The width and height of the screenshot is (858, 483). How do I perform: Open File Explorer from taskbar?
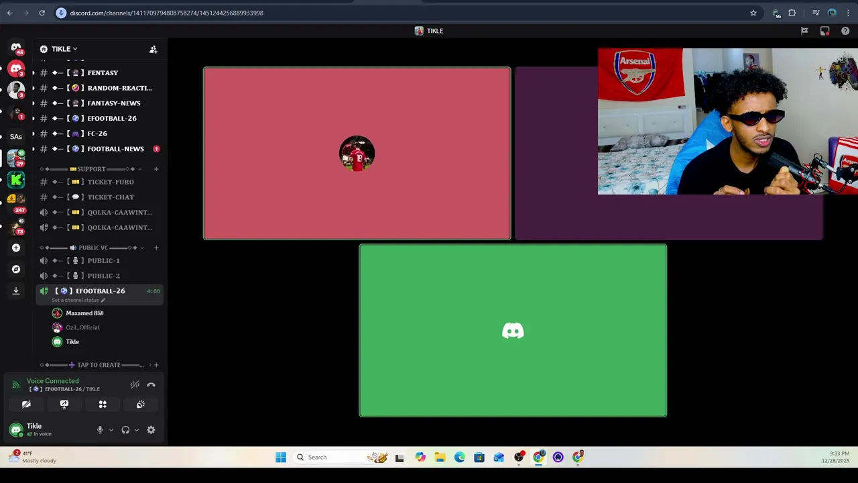coord(440,458)
